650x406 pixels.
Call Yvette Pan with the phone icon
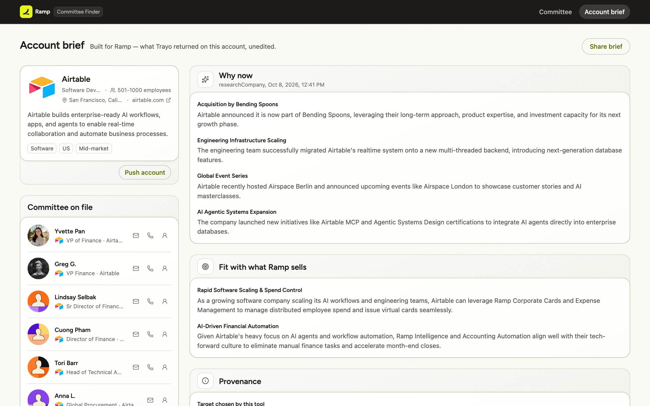pos(150,235)
